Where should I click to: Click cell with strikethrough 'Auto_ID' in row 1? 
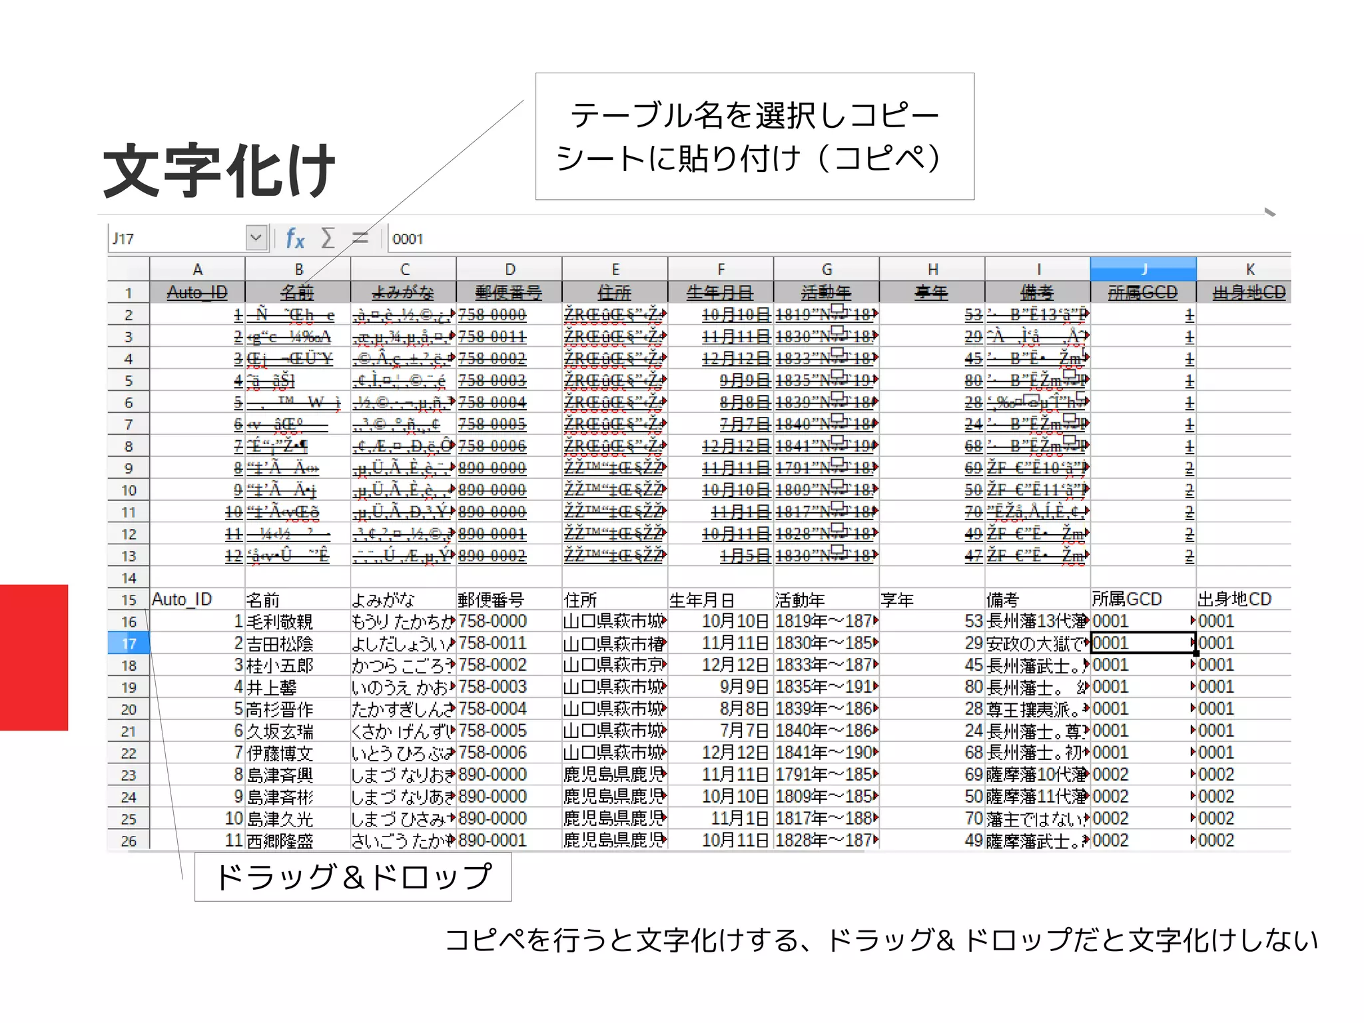(197, 292)
